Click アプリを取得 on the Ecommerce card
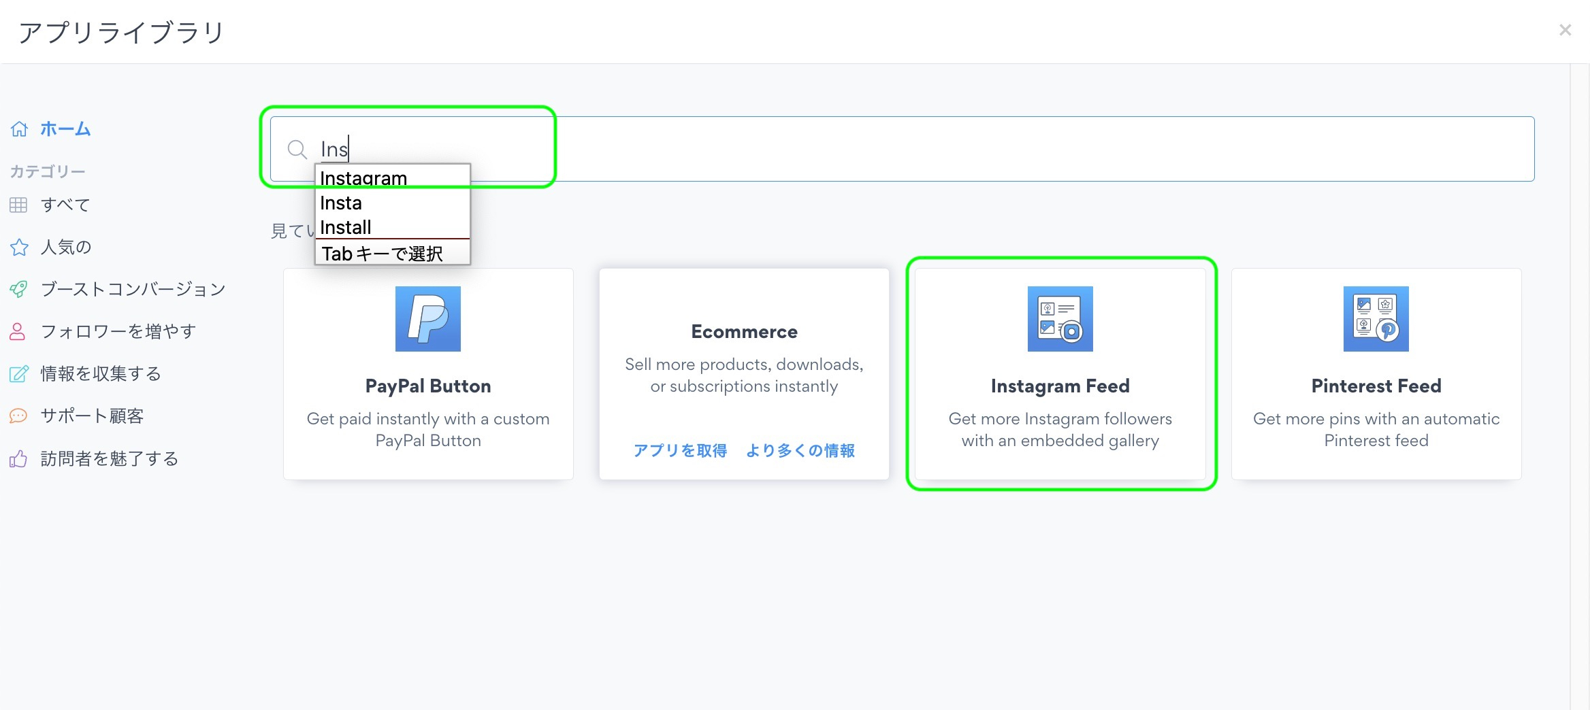 pos(680,450)
